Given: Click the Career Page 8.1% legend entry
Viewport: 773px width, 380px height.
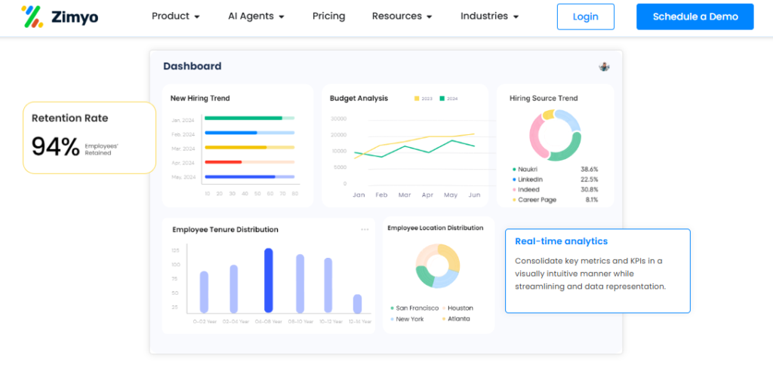Looking at the screenshot, I should click(x=555, y=200).
